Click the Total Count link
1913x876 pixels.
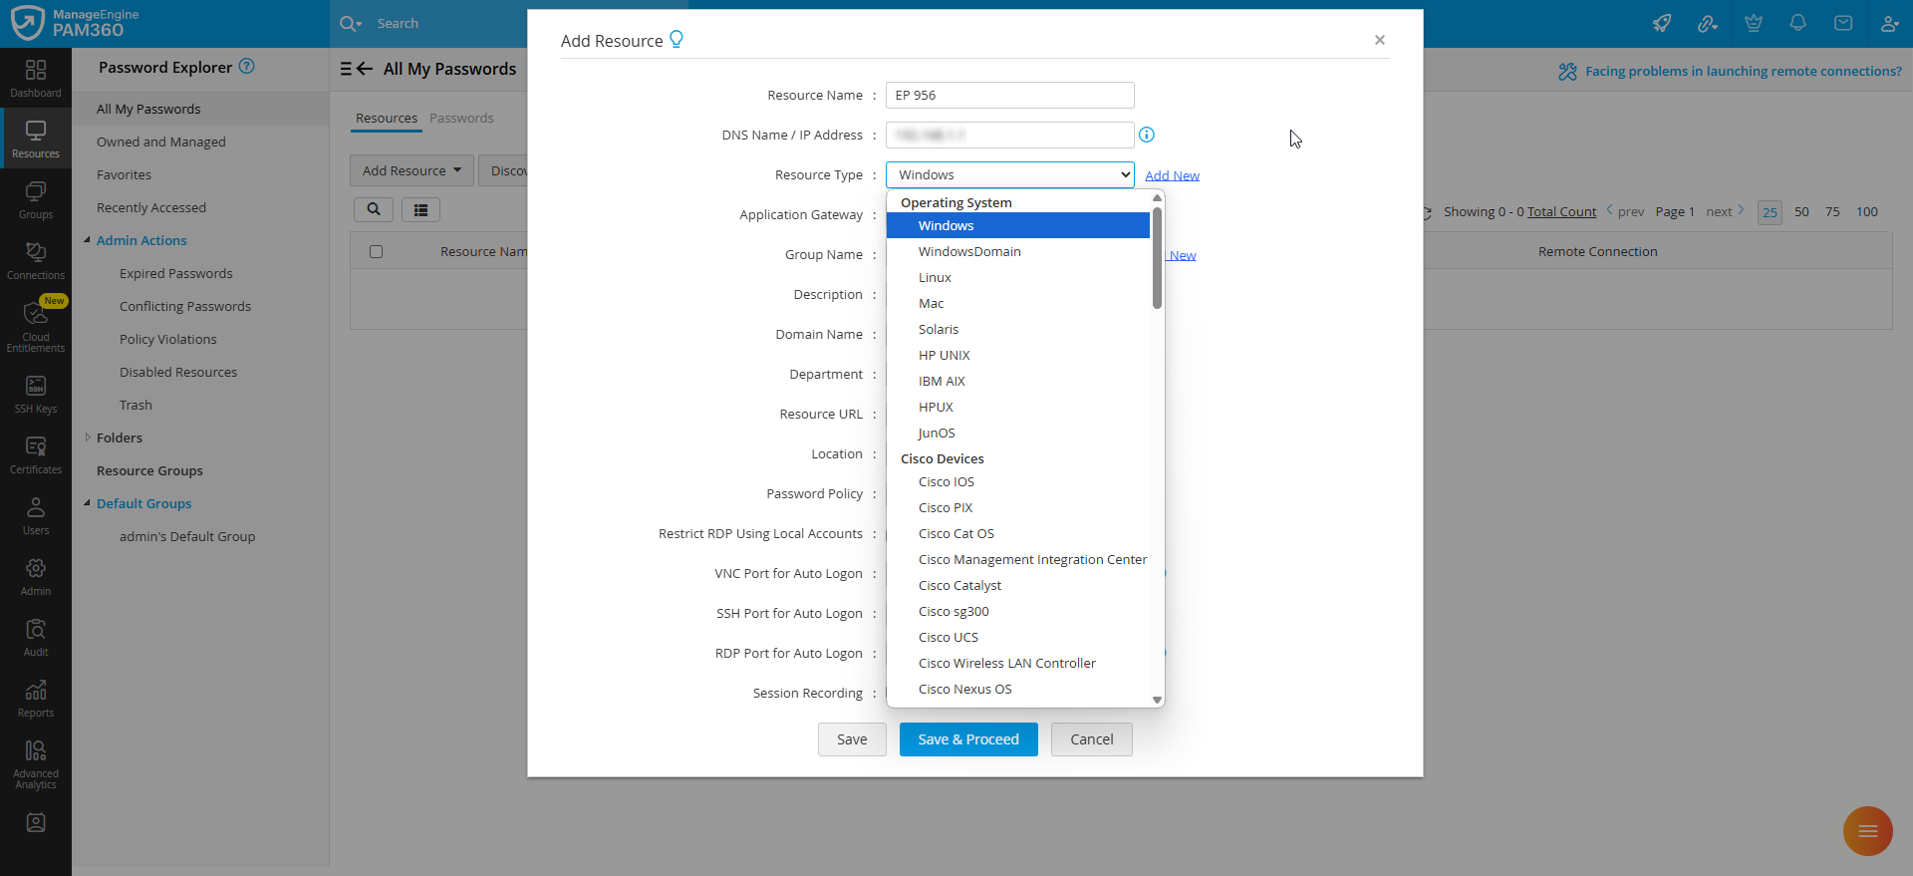tap(1561, 211)
